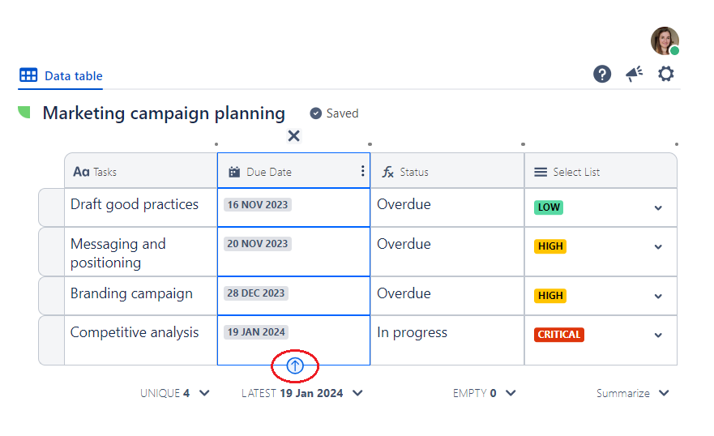The image size is (714, 436).
Task: Open the help question mark icon
Action: [602, 75]
